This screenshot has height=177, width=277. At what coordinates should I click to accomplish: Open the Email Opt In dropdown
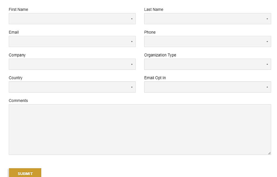[x=207, y=87]
